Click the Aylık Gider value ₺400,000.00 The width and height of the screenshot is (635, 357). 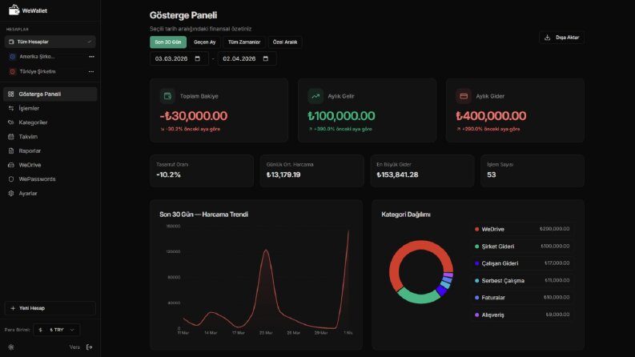(491, 116)
